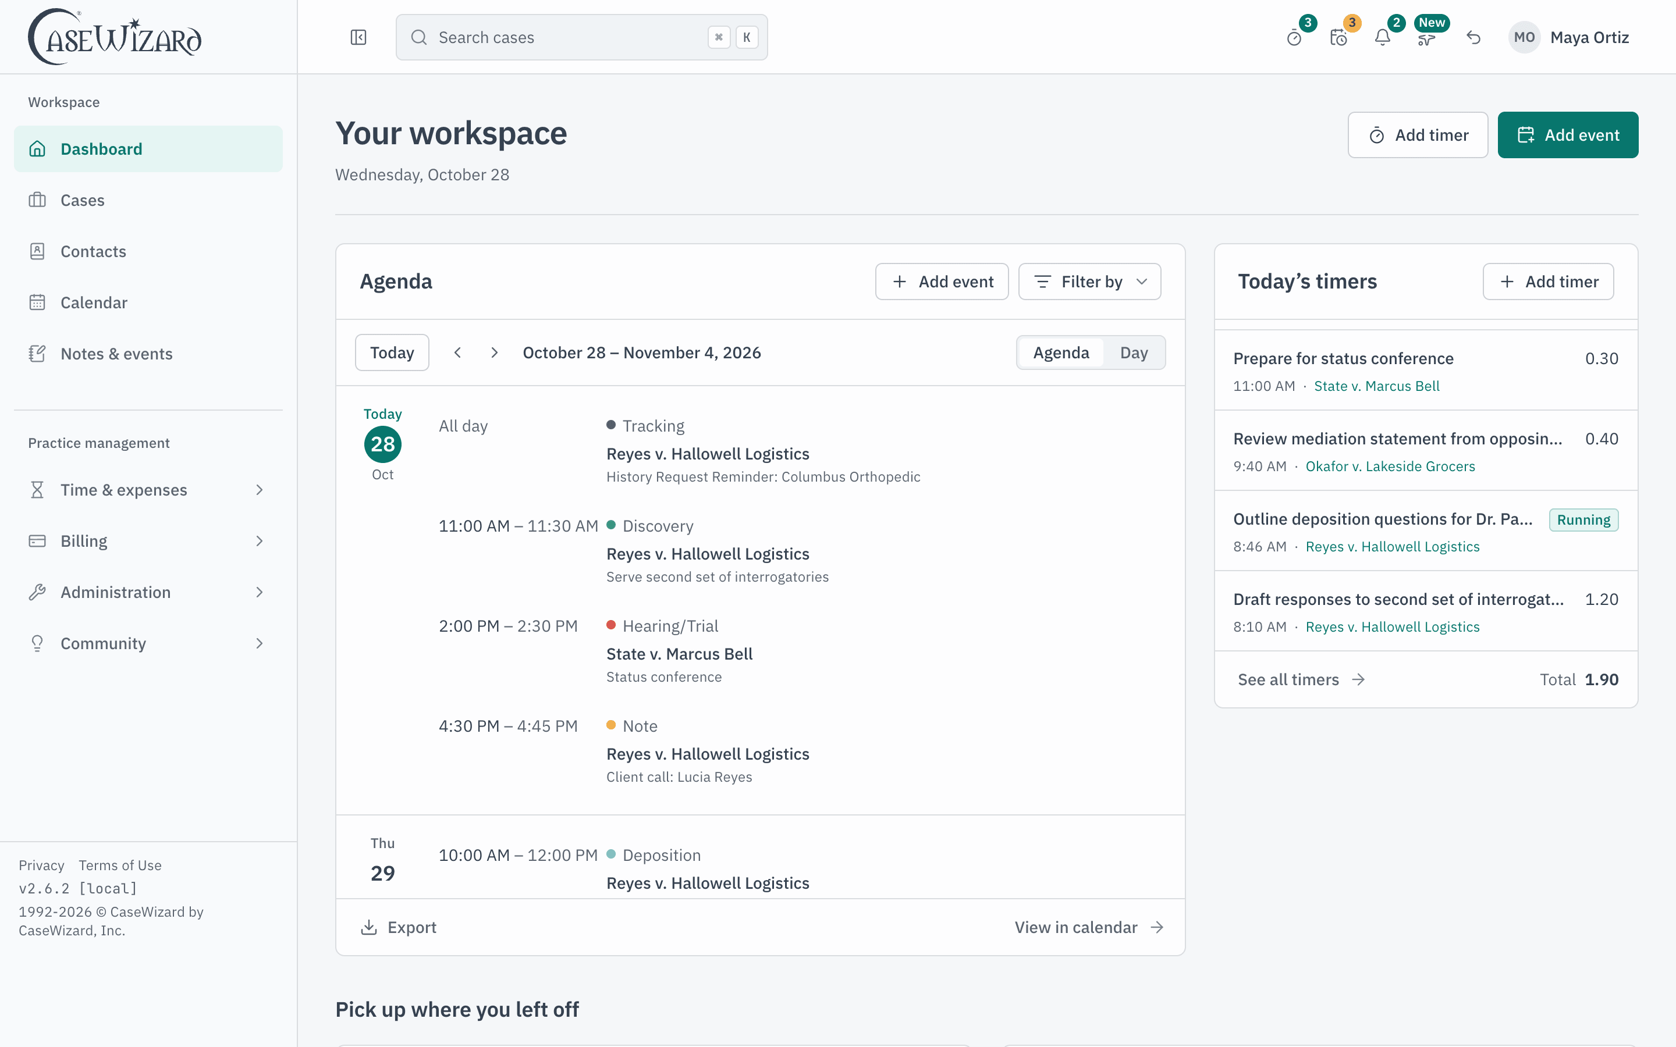Viewport: 1676px width, 1047px height.
Task: Click the Today button
Action: point(392,352)
